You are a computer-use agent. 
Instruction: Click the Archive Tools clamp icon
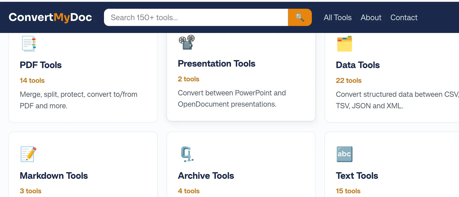(x=187, y=154)
